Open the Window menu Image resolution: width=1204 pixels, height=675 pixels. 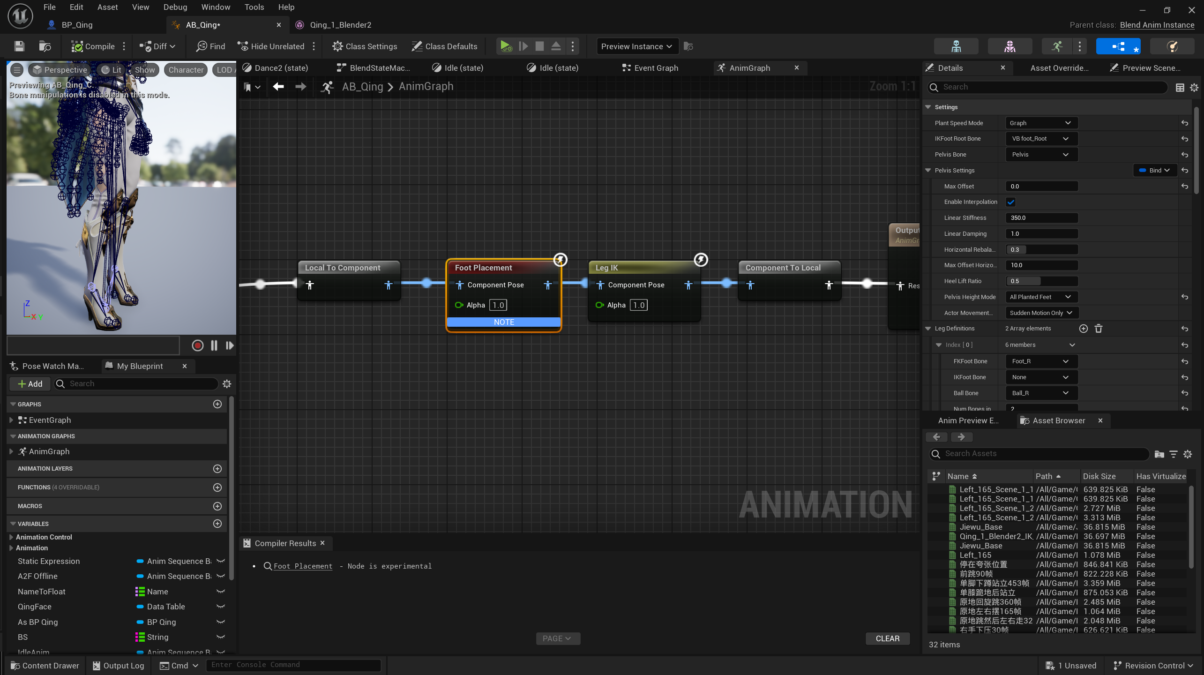coord(215,7)
